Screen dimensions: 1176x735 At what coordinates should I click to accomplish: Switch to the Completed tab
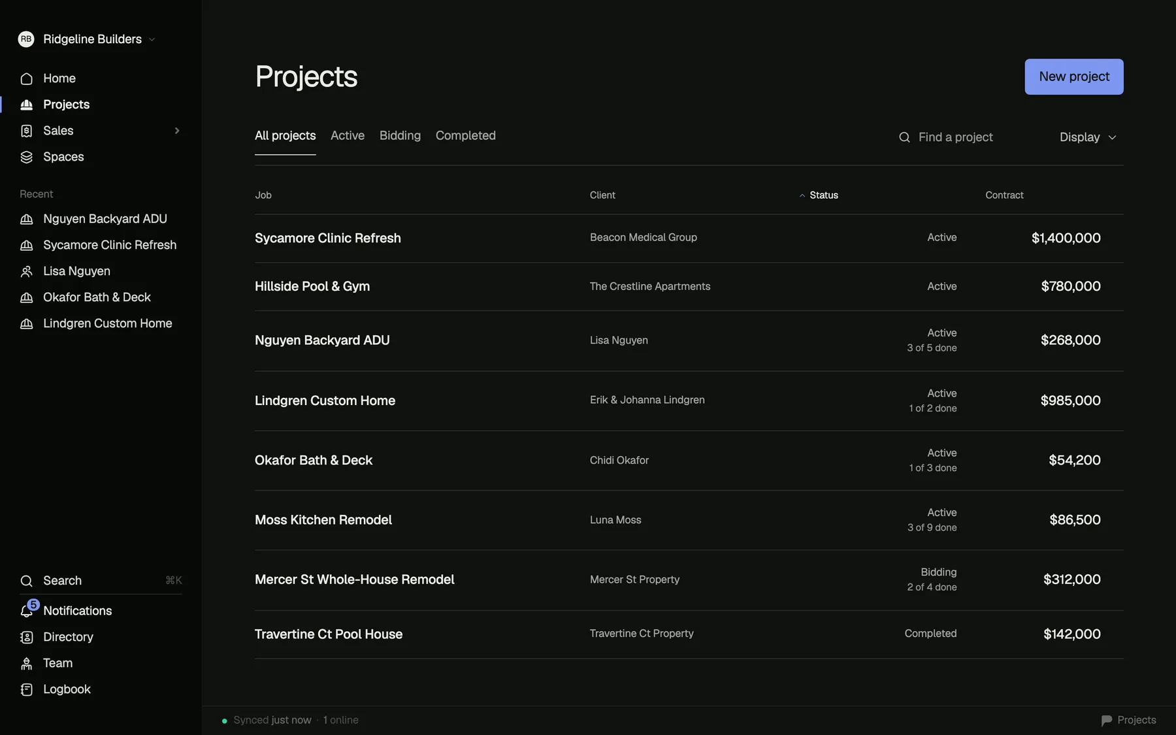click(x=466, y=136)
